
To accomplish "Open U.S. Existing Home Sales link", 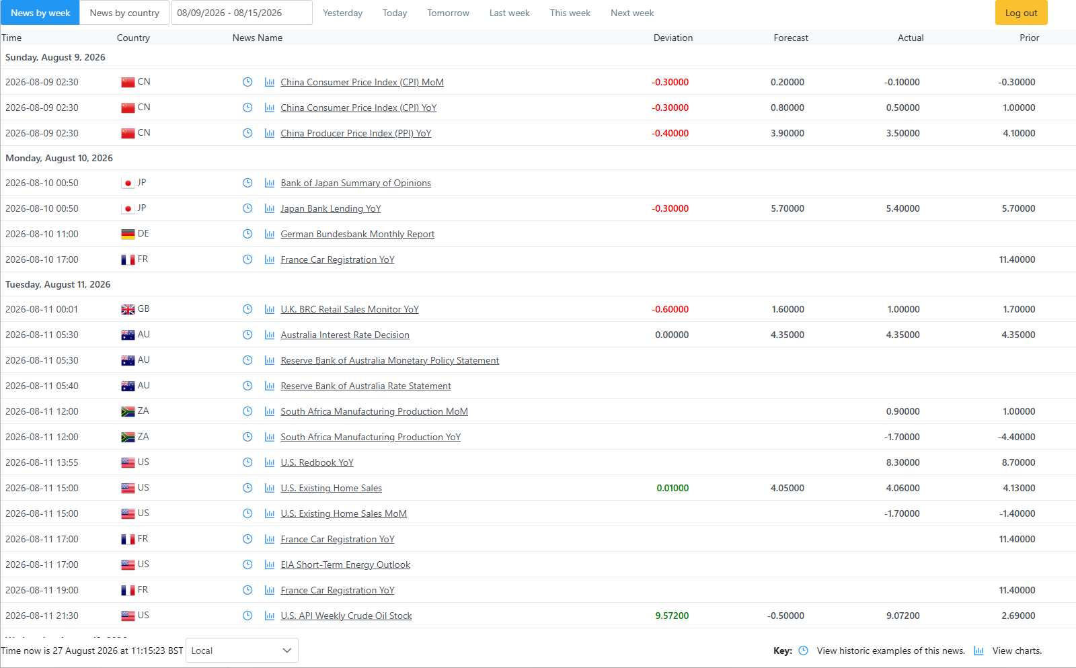I will pyautogui.click(x=331, y=488).
